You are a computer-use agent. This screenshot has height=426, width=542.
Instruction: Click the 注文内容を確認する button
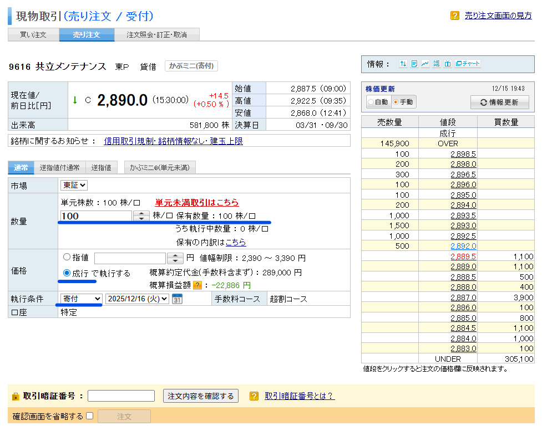201,396
